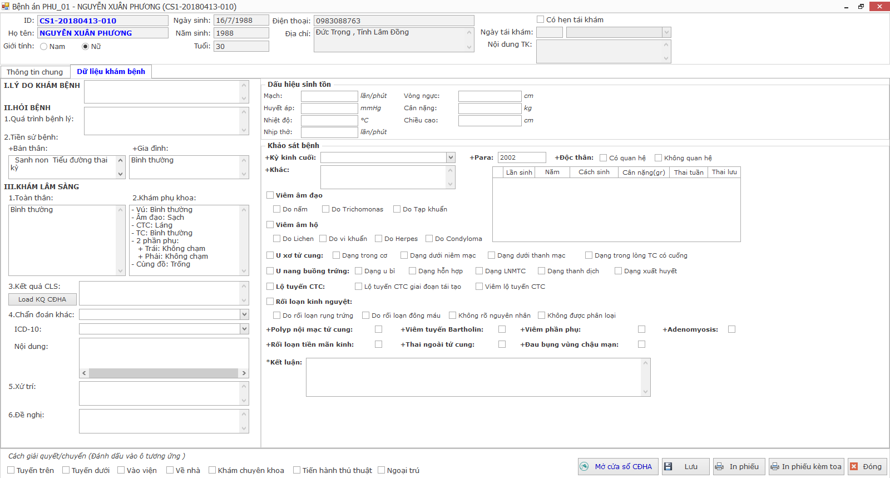Viewport: 890px width, 478px height.
Task: Click the Quá trình bệnh lý text box
Action: [166, 121]
